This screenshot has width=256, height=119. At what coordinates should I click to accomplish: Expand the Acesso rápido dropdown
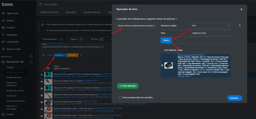[x=52, y=5]
